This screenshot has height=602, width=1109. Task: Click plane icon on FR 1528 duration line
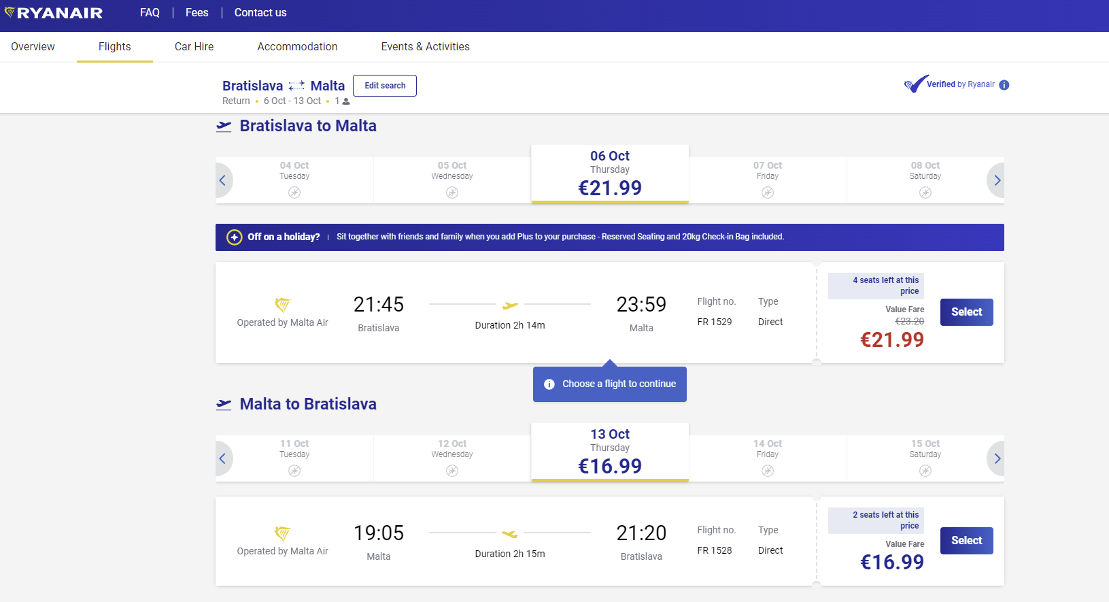tap(510, 533)
